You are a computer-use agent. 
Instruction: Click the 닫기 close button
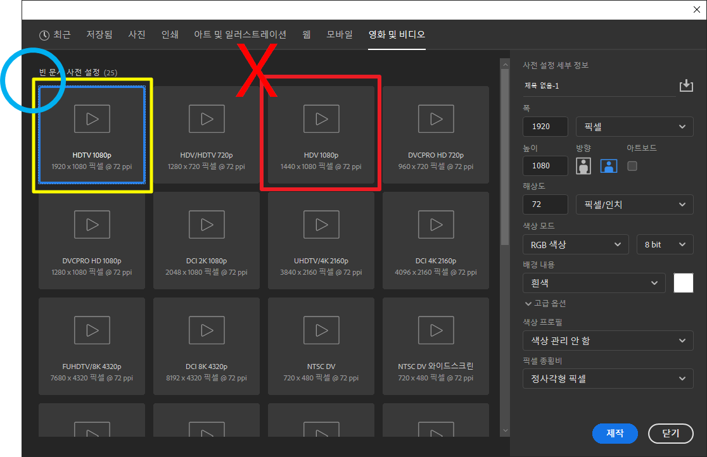[x=670, y=433]
